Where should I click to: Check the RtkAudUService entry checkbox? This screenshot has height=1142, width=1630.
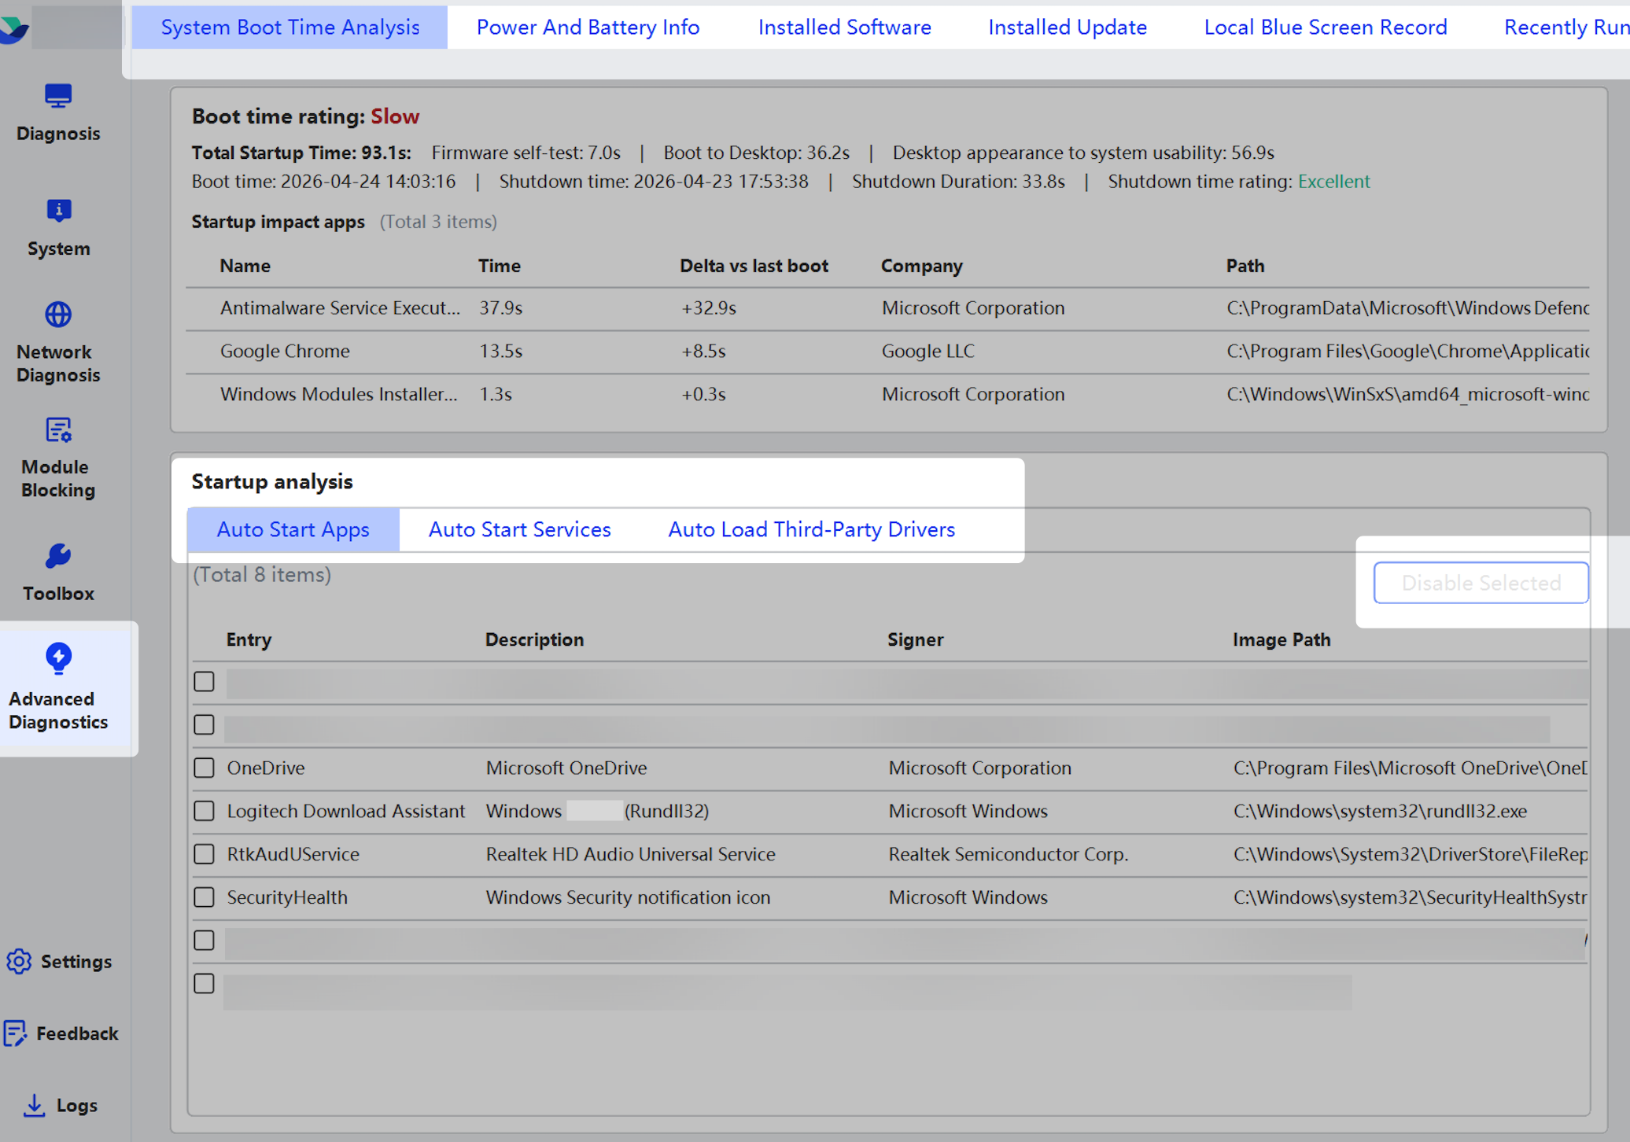(x=204, y=854)
